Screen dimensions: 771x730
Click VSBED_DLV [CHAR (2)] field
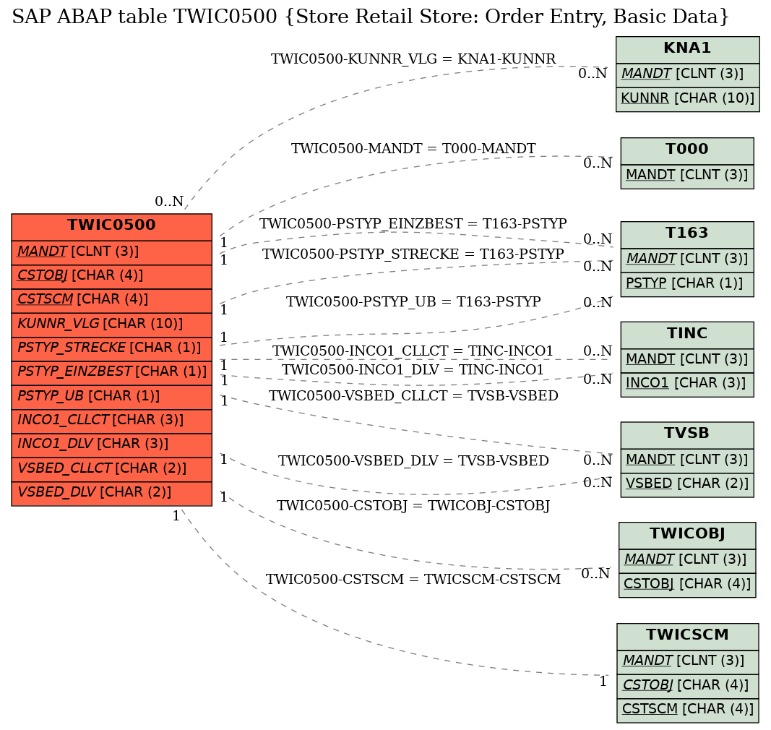[111, 493]
